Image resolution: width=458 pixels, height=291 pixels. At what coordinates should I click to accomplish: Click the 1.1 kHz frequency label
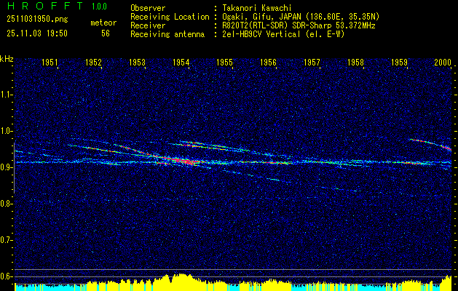(6, 95)
